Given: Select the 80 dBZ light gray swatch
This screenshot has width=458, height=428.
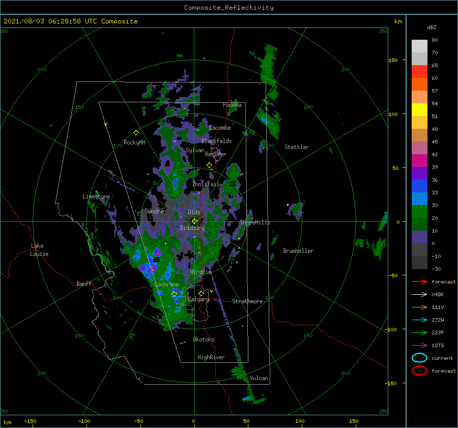Looking at the screenshot, I should [419, 46].
